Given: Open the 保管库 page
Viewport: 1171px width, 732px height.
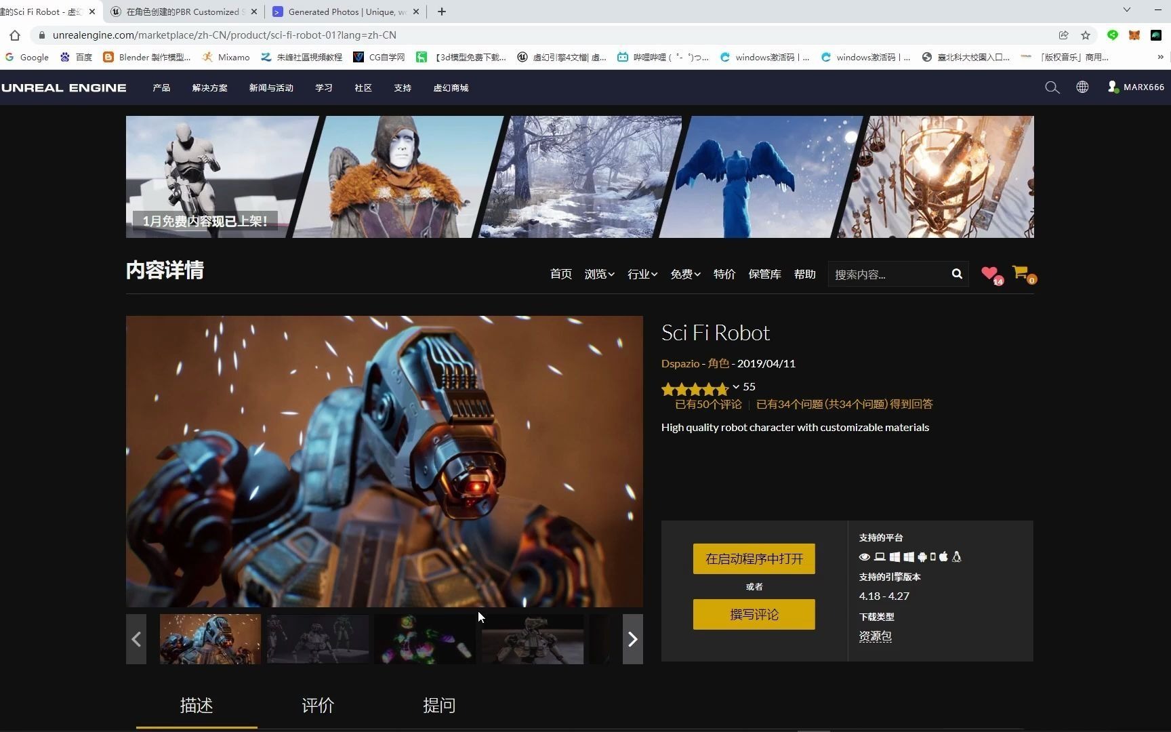Looking at the screenshot, I should (x=764, y=274).
